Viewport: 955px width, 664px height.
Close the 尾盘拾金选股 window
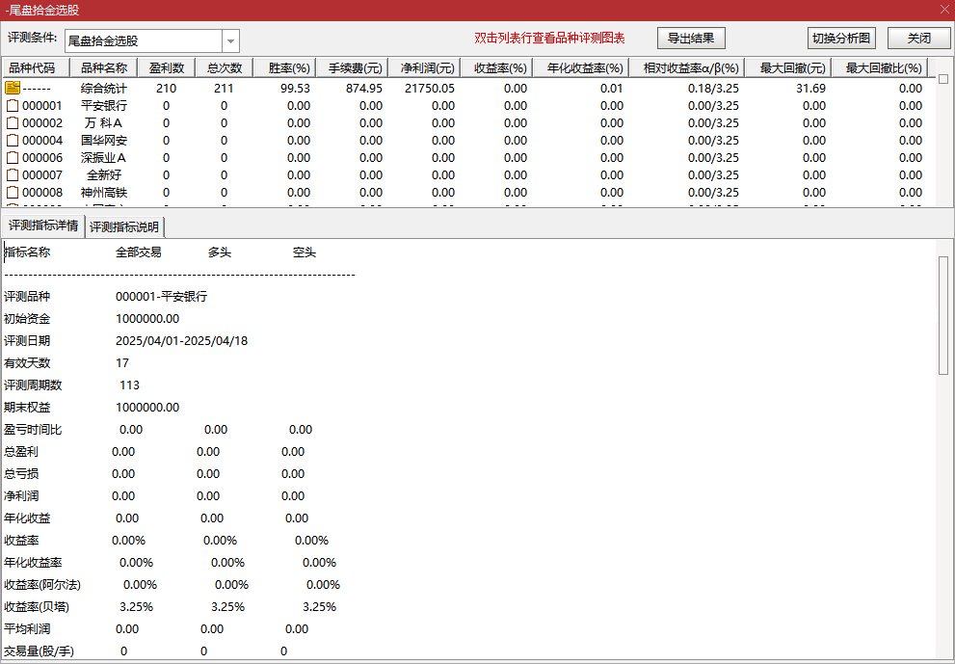click(944, 10)
